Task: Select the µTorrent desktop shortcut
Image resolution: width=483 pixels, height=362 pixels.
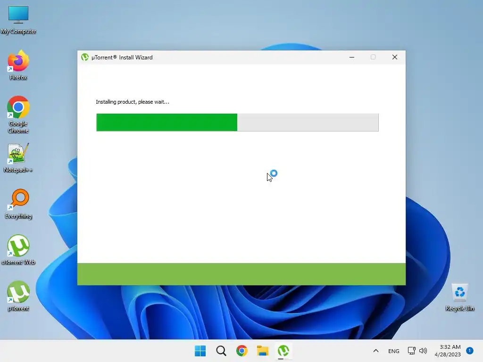Action: (18, 296)
